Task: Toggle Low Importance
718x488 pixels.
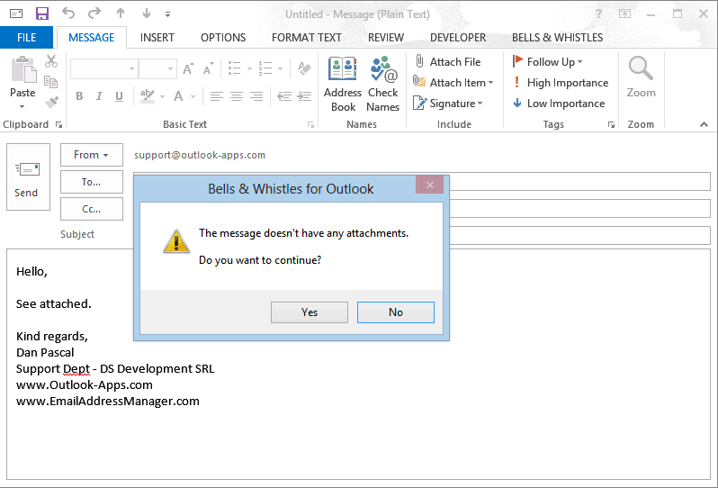Action: click(x=559, y=104)
